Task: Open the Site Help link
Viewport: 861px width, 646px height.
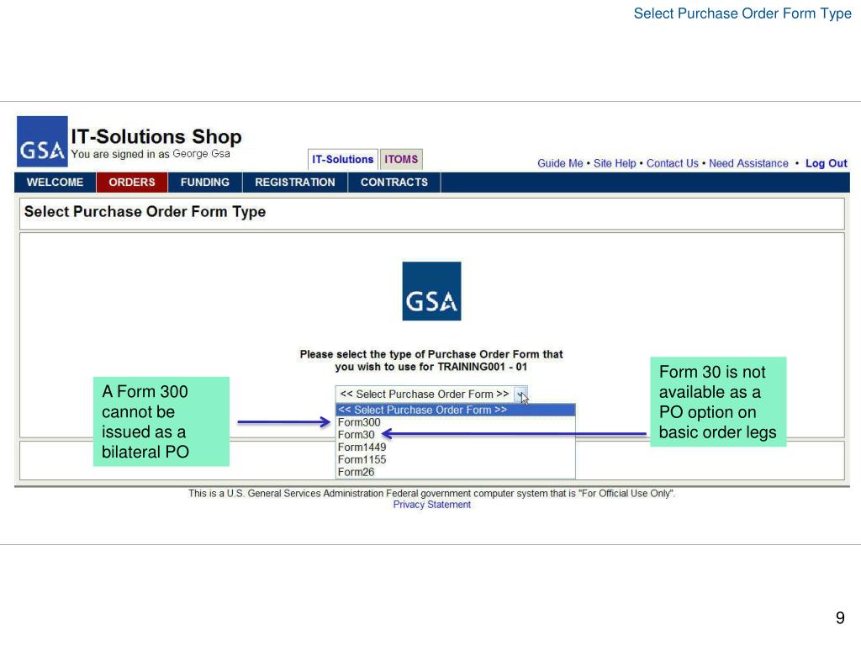Action: 615,163
